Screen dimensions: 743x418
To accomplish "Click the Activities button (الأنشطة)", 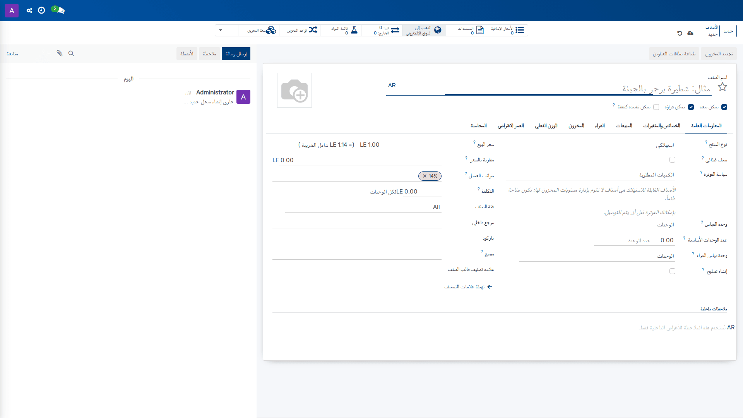I will 187,54.
